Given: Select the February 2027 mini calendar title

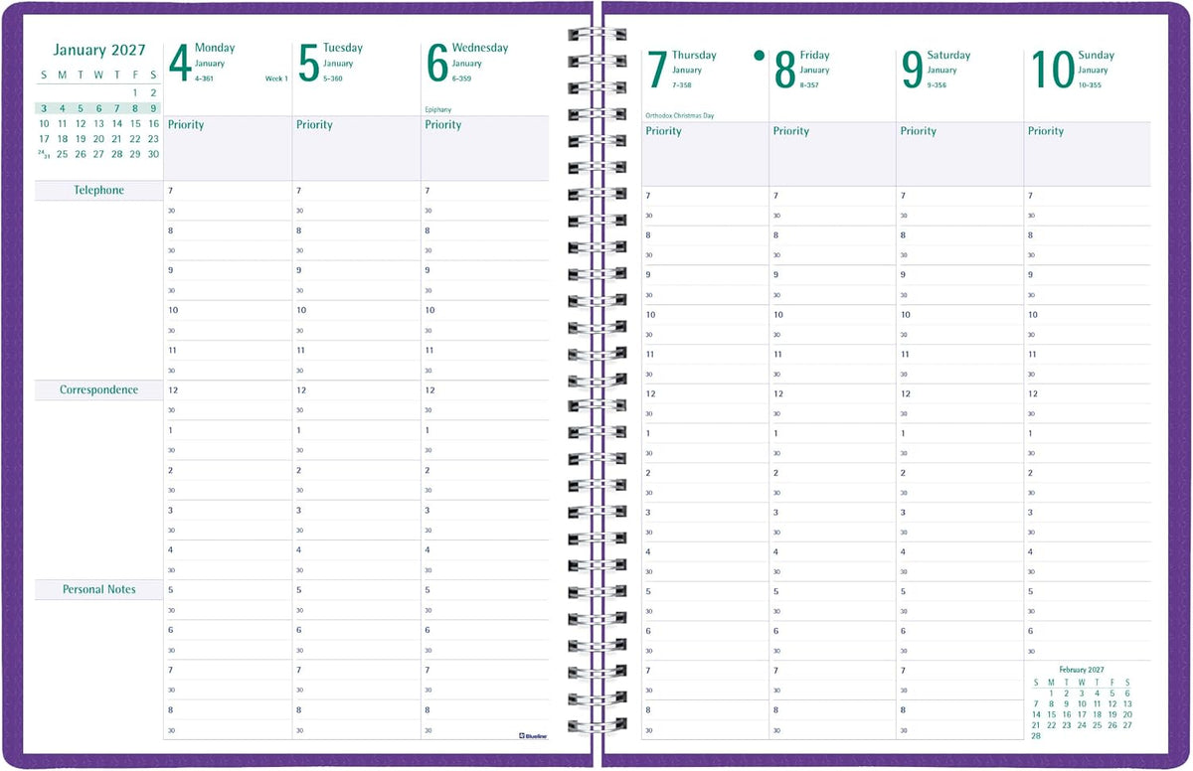Looking at the screenshot, I should click(x=1081, y=671).
